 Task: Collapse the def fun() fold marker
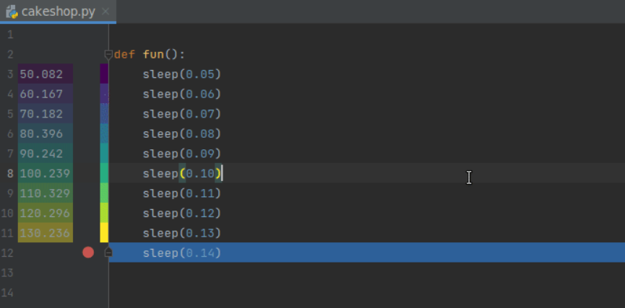(108, 54)
